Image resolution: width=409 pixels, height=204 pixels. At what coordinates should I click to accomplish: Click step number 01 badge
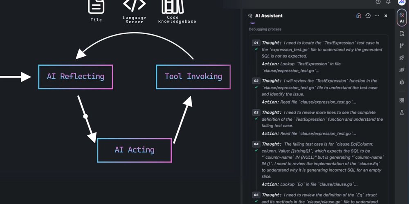click(x=256, y=43)
